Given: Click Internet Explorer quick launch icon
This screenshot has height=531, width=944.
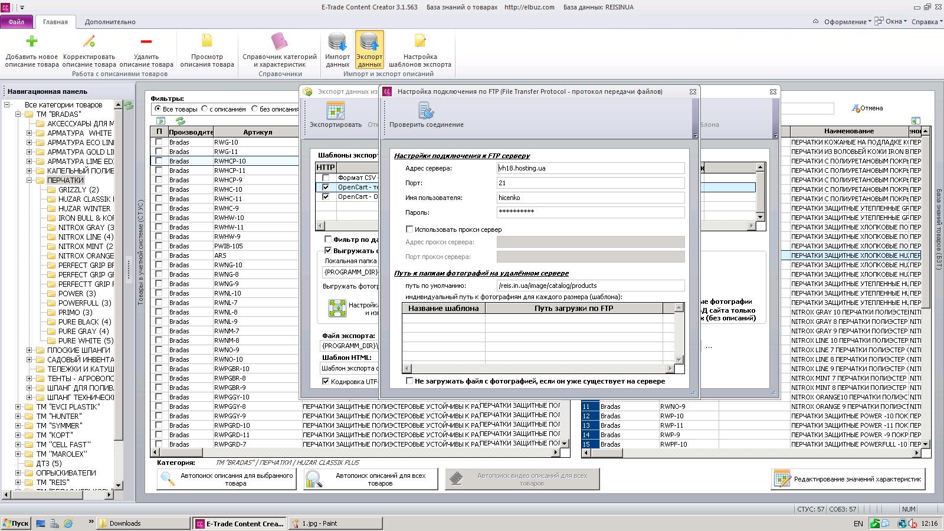Looking at the screenshot, I should coord(68,523).
